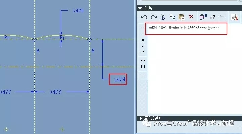Insert equals sign into relation
The width and height of the screenshot is (242, 134).
point(143,76)
